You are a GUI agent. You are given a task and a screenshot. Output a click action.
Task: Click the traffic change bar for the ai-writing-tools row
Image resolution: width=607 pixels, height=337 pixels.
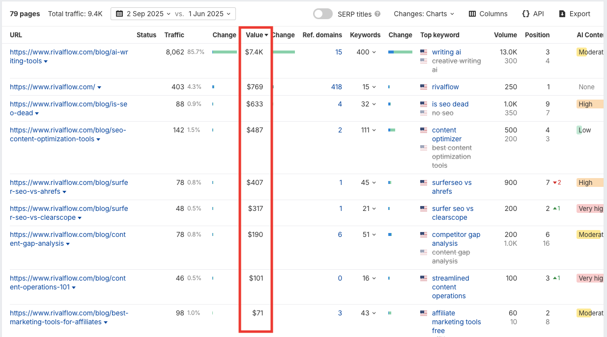click(225, 51)
